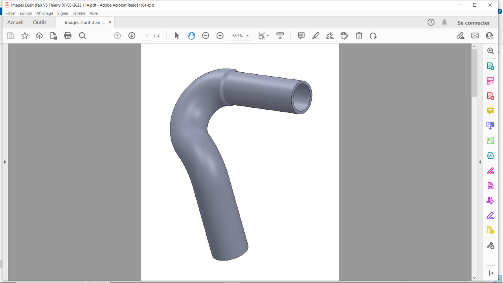503x283 pixels.
Task: Click the sidebar collapse arrow icon
Action: (491, 273)
